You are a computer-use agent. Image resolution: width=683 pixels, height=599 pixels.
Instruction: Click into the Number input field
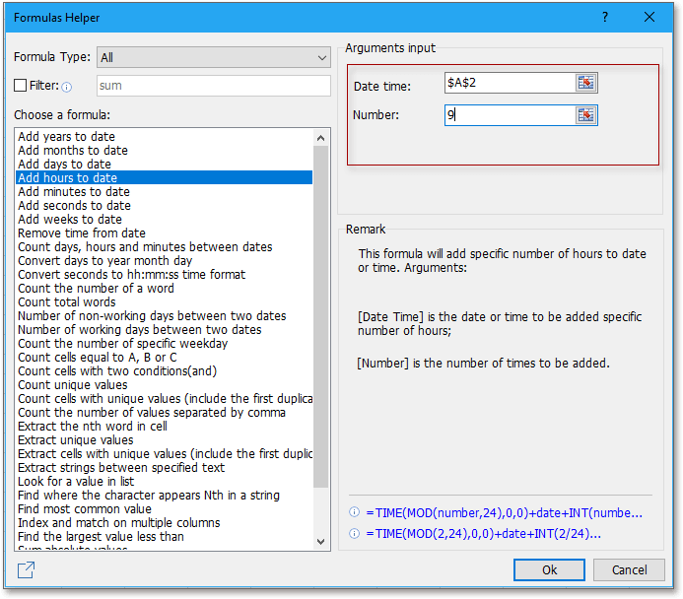pos(509,115)
